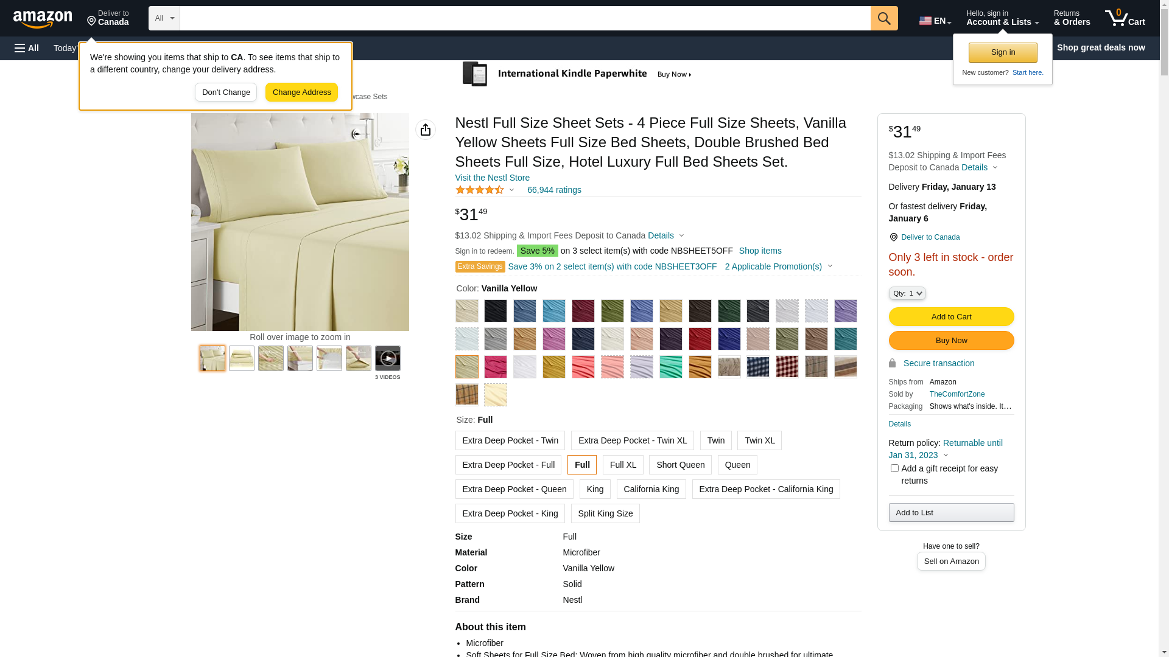
Task: Open Account & Lists menu
Action: coord(1002,18)
